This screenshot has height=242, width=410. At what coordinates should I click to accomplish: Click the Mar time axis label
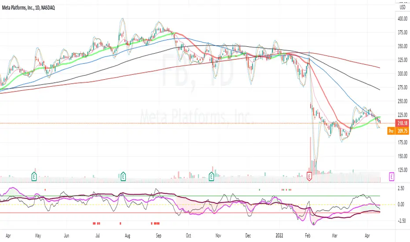[x=334, y=236]
